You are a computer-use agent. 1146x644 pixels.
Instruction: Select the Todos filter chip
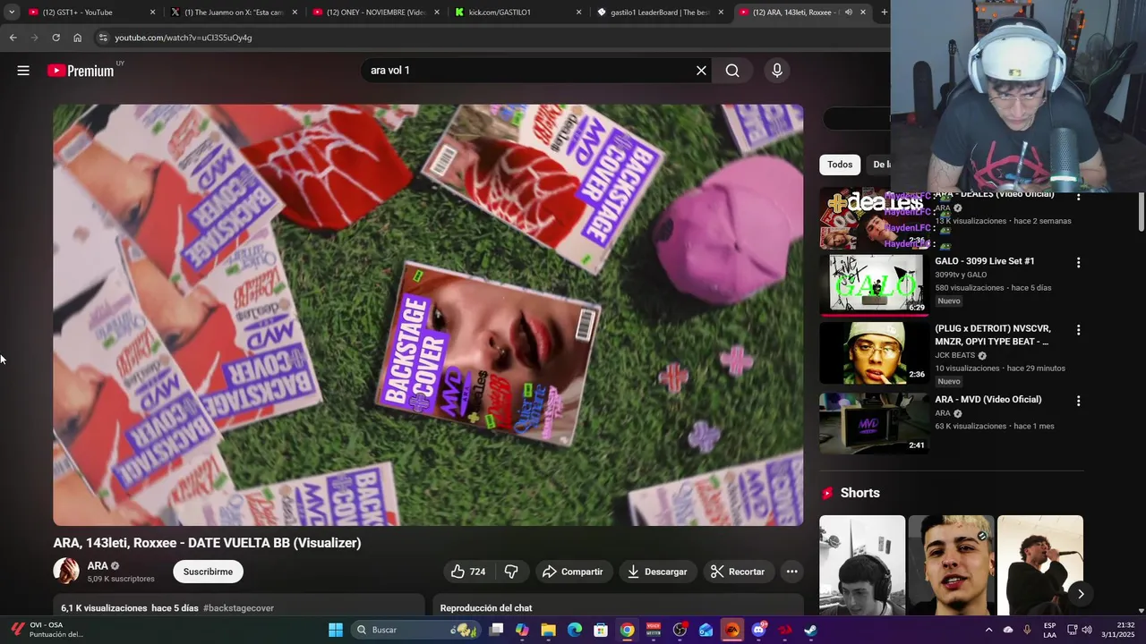point(840,165)
